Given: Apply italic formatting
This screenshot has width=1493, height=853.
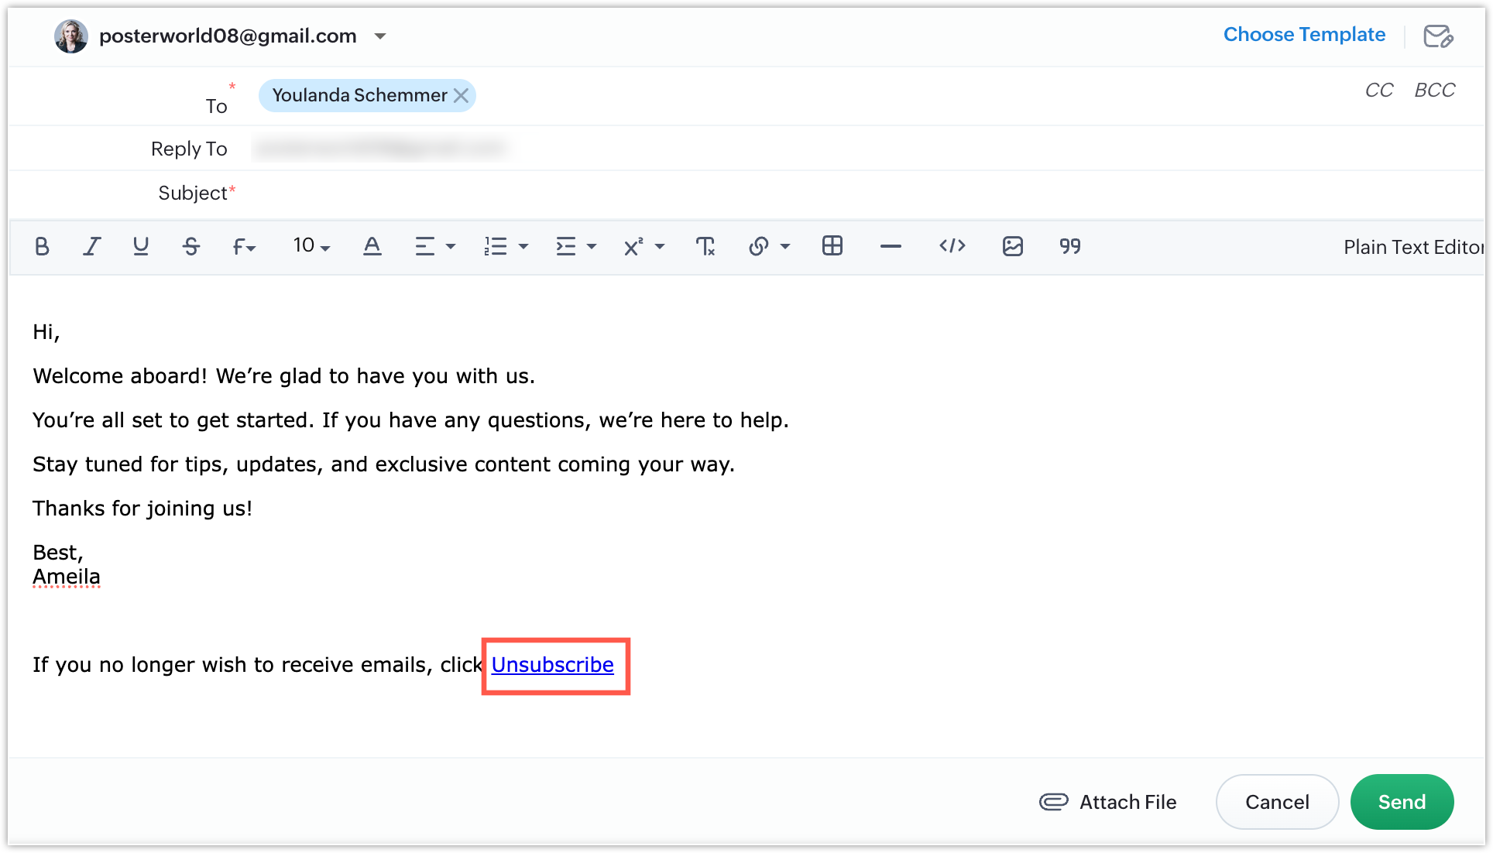Looking at the screenshot, I should [x=91, y=246].
